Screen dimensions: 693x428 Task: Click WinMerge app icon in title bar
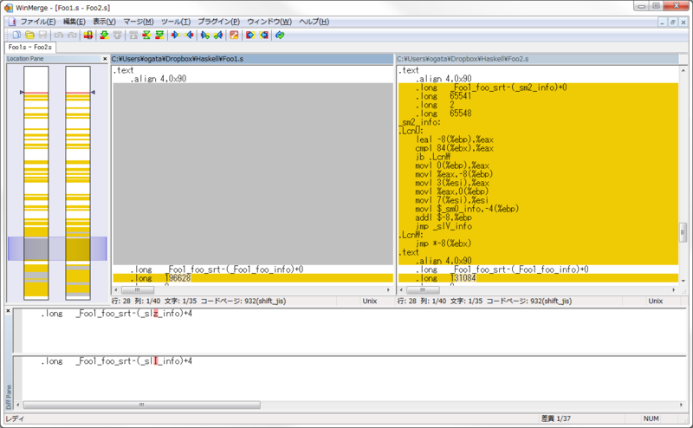coord(8,8)
